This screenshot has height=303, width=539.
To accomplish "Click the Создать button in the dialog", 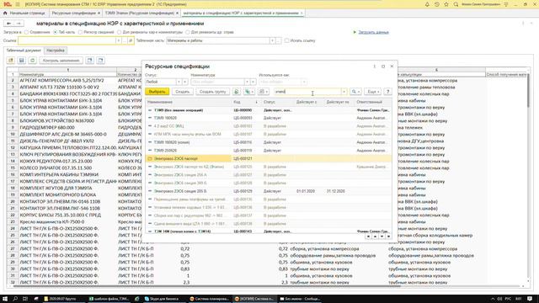I will (x=183, y=92).
